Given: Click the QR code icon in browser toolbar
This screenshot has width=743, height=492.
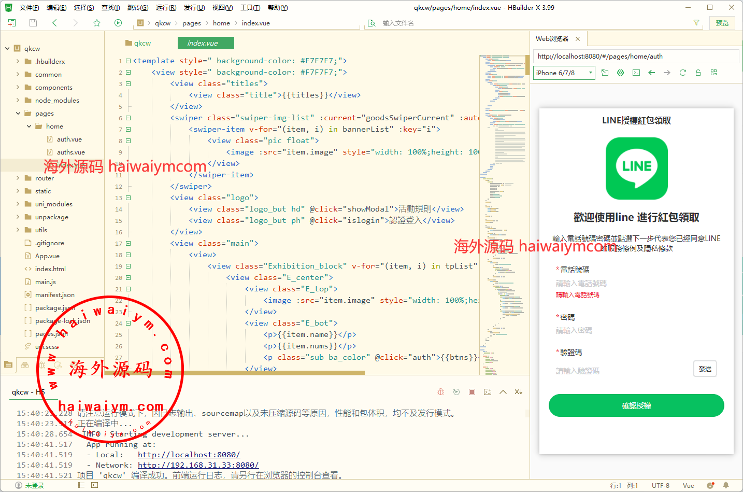Looking at the screenshot, I should pyautogui.click(x=713, y=73).
